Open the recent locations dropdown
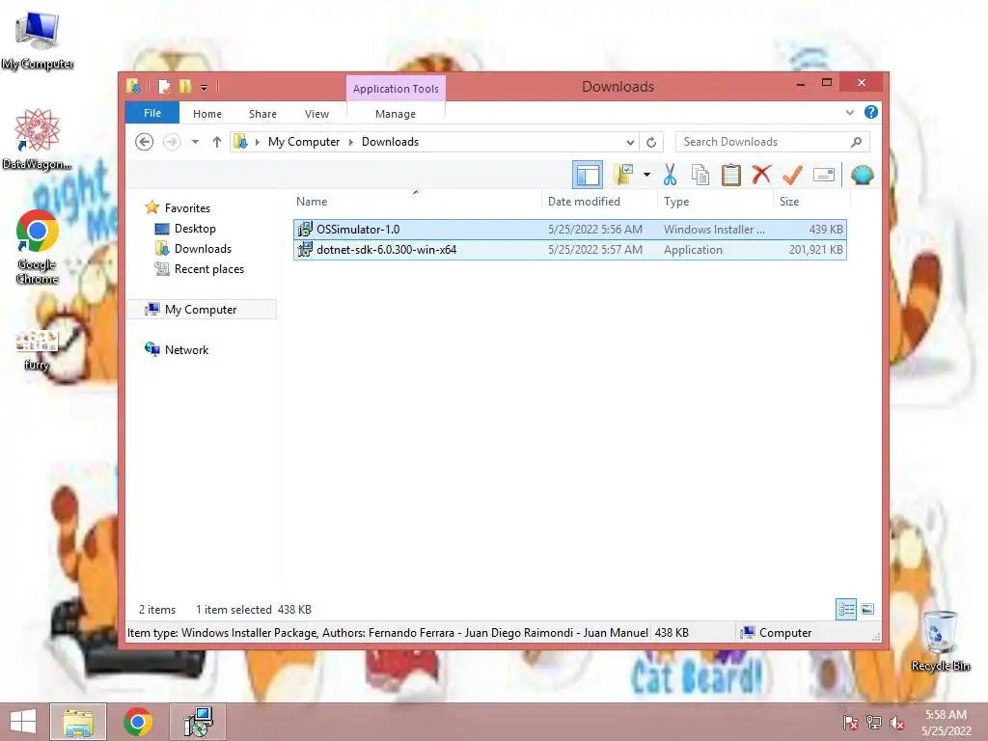The height and width of the screenshot is (741, 988). coord(195,142)
